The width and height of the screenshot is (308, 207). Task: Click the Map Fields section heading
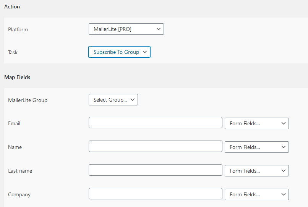[17, 78]
